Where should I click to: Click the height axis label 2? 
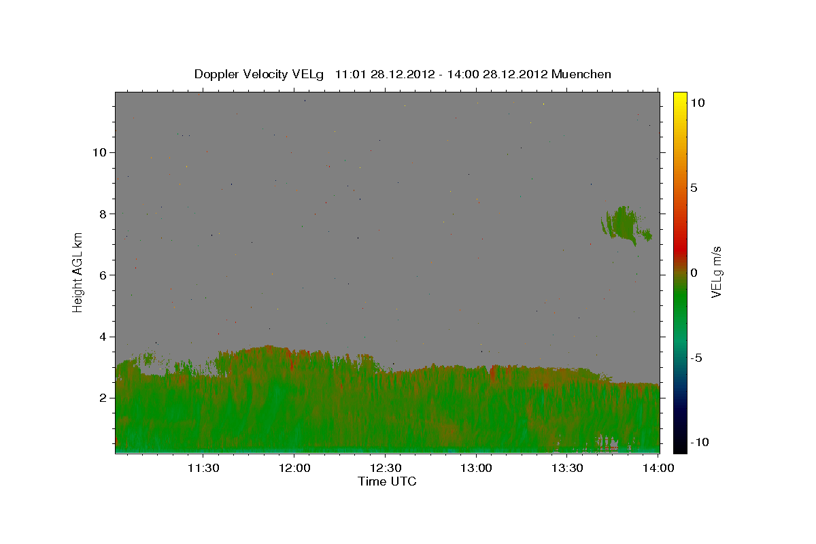click(x=103, y=398)
